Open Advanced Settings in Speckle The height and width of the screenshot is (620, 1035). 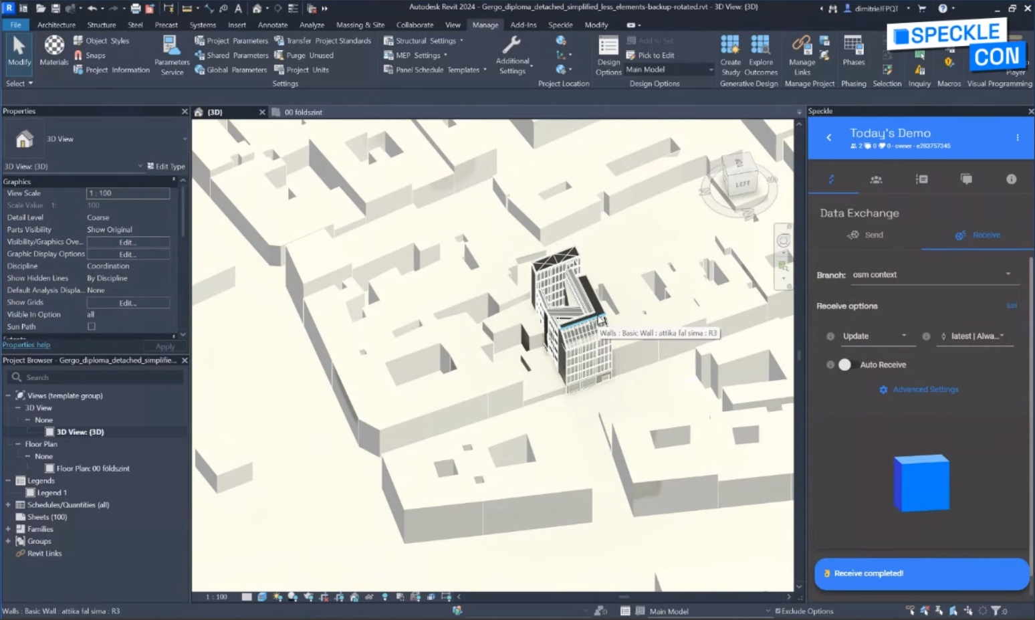coord(919,389)
